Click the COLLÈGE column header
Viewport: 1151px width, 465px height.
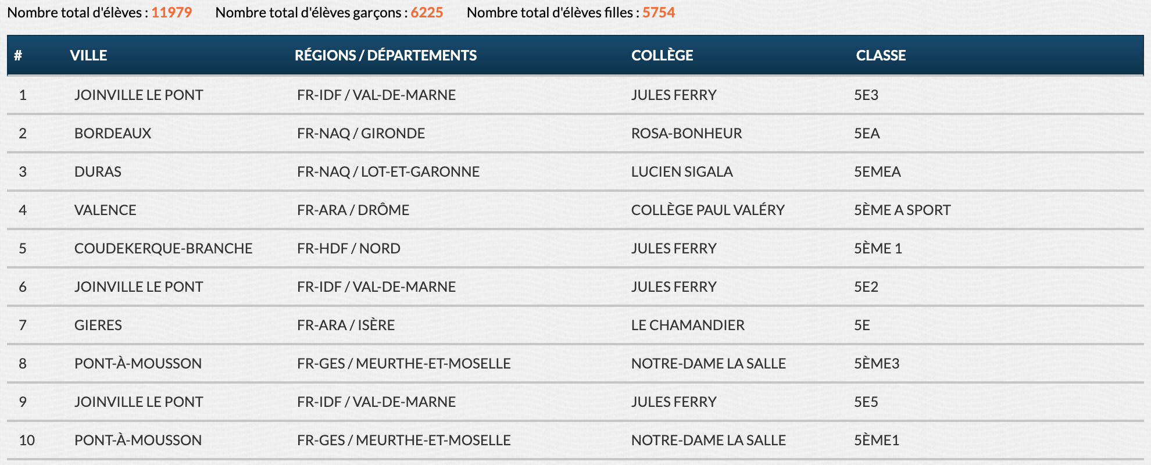tap(662, 55)
